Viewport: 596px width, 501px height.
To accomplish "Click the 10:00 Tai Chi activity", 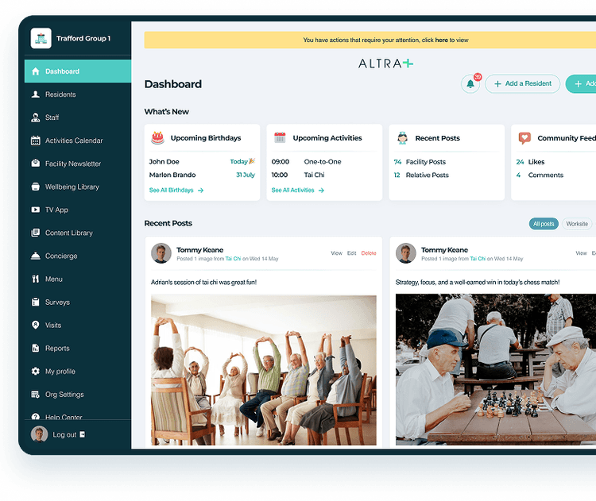I will [298, 175].
